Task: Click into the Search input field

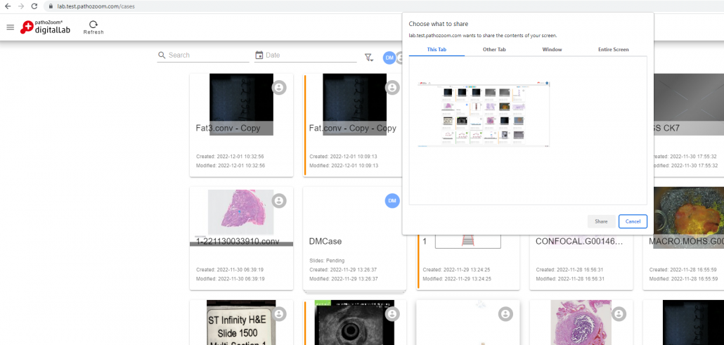Action: point(207,56)
